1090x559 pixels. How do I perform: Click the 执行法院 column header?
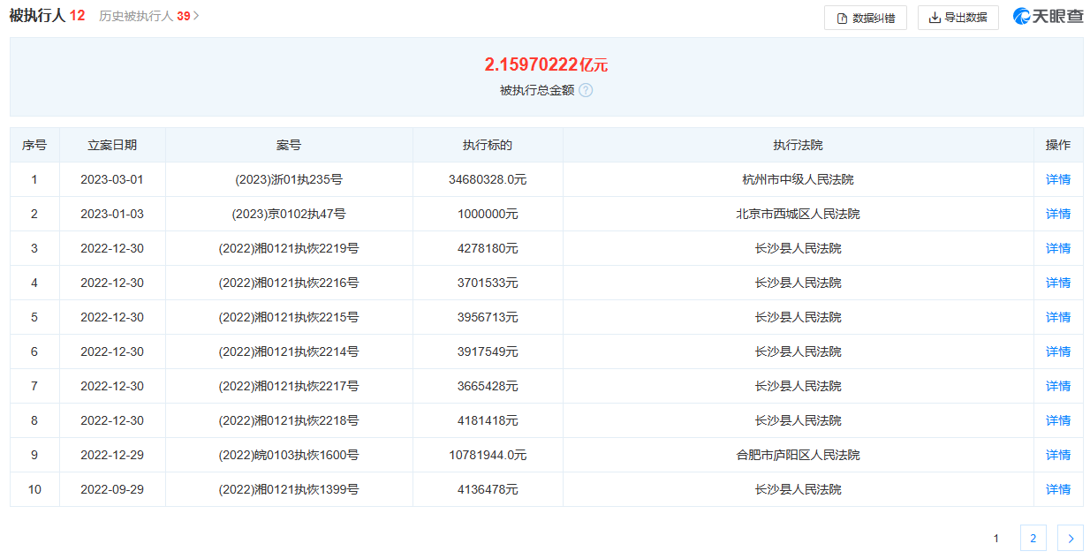pos(798,145)
